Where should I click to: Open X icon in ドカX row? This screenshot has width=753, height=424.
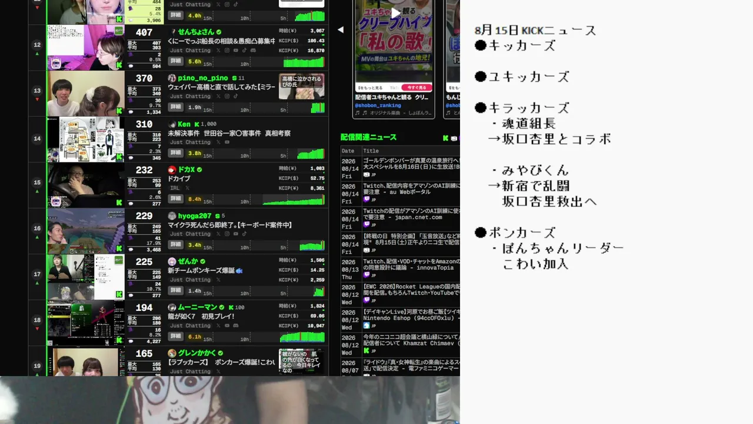click(x=187, y=188)
